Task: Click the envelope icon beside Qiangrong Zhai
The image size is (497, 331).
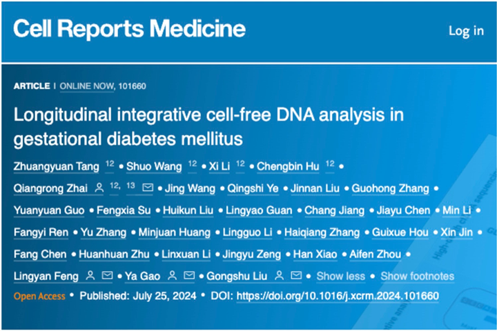Action: pyautogui.click(x=148, y=188)
